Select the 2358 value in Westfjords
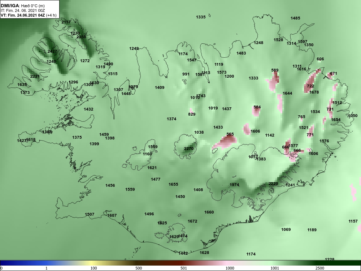The height and width of the screenshot is (271, 361). pos(81,37)
